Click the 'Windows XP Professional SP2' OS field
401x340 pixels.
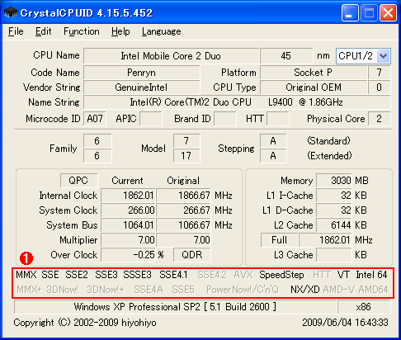175,307
